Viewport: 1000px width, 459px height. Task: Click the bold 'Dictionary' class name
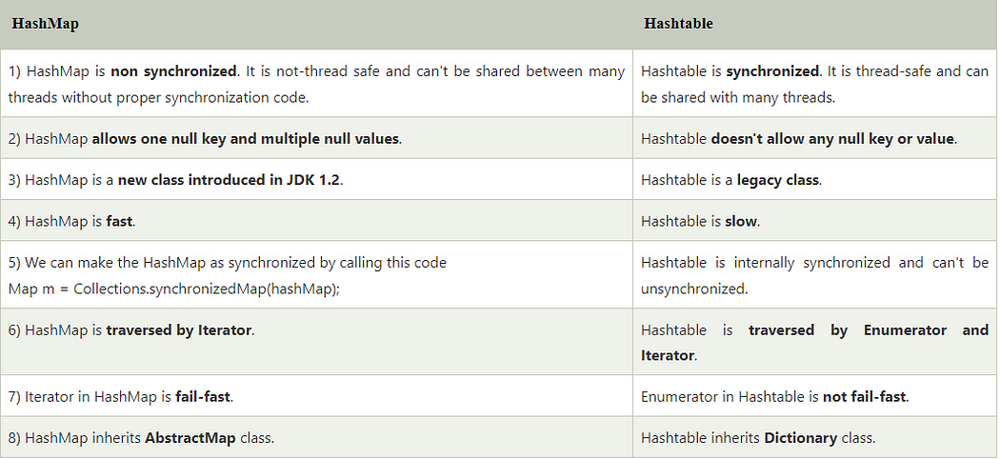pos(802,438)
